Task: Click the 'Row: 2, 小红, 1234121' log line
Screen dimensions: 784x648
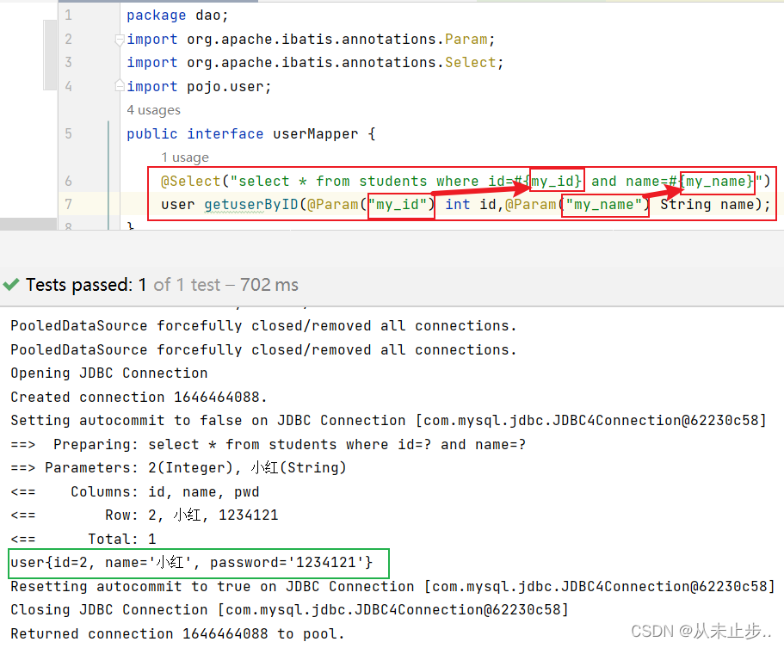Action: pos(144,515)
